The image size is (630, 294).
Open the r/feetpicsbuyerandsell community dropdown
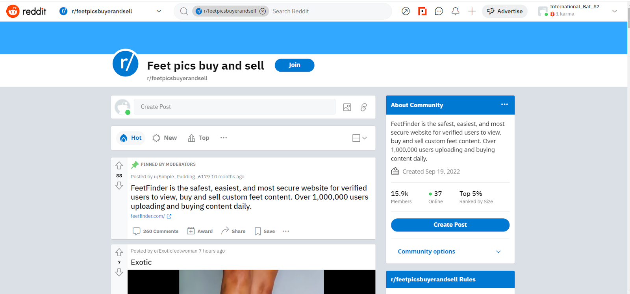tap(110, 11)
